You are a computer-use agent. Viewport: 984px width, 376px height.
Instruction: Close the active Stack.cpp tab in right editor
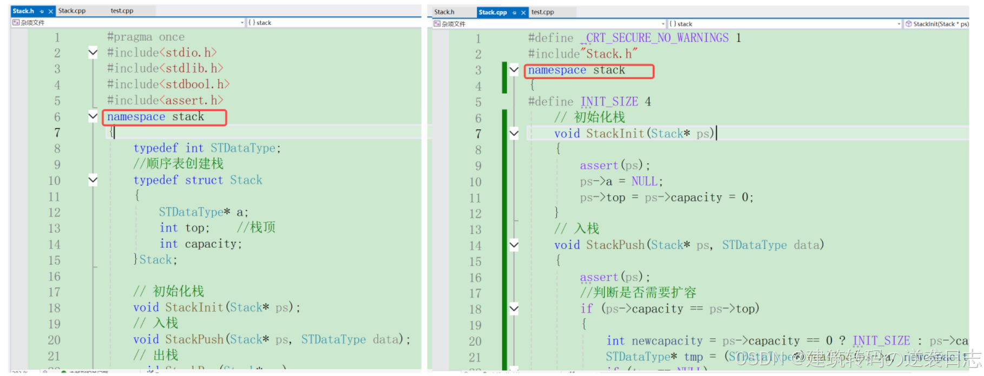(523, 12)
